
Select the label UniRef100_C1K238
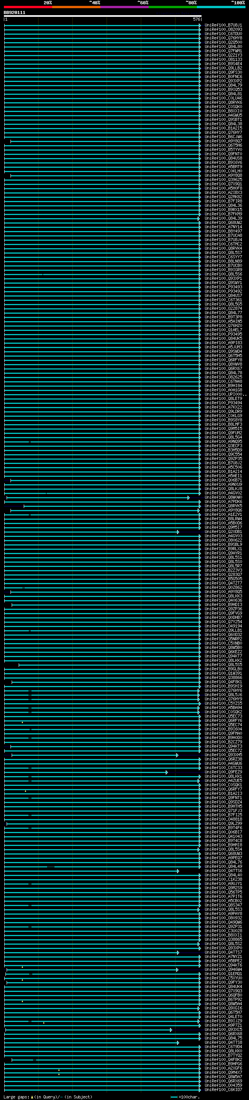[223, 879]
